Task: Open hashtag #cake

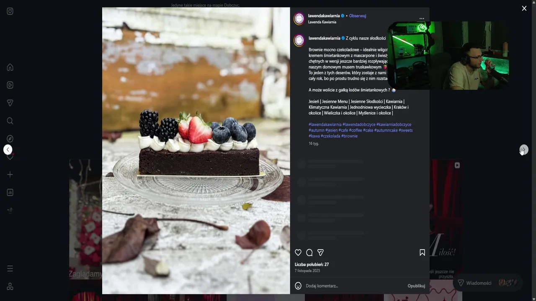Action: (368, 130)
